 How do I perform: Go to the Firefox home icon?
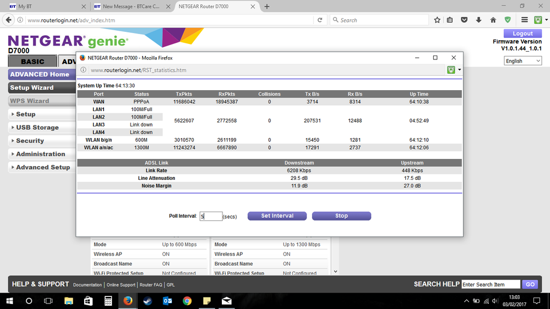click(493, 20)
